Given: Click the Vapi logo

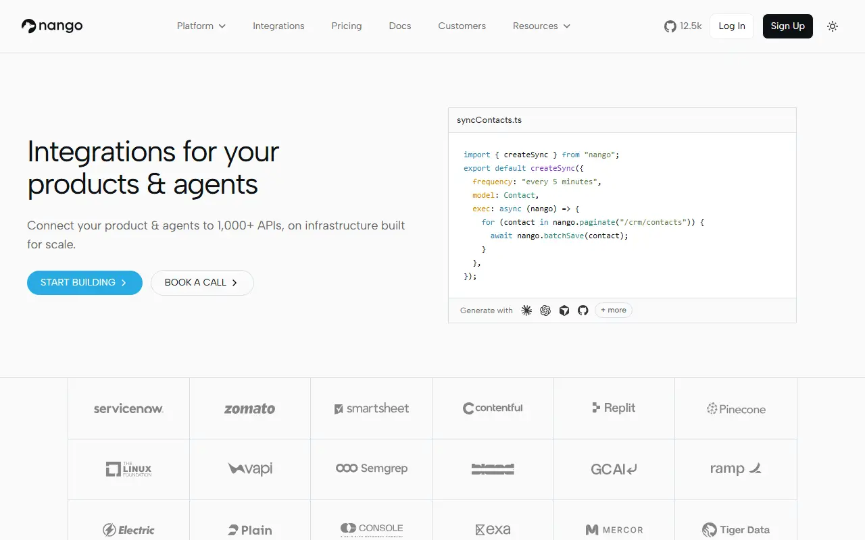Looking at the screenshot, I should [x=250, y=468].
